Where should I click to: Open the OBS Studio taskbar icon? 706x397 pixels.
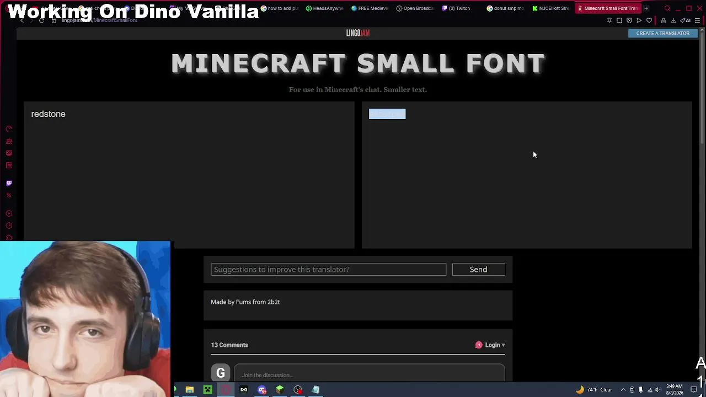298,390
